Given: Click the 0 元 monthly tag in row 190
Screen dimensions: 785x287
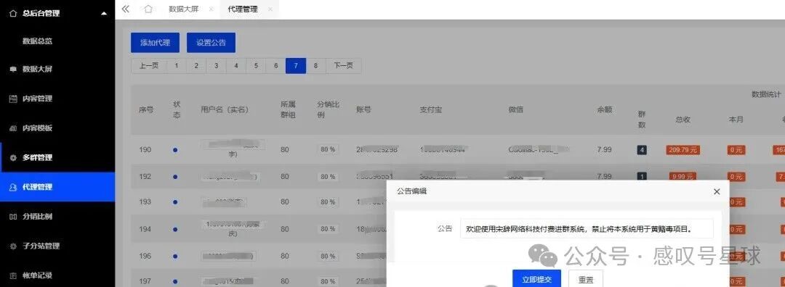Looking at the screenshot, I should coord(736,150).
